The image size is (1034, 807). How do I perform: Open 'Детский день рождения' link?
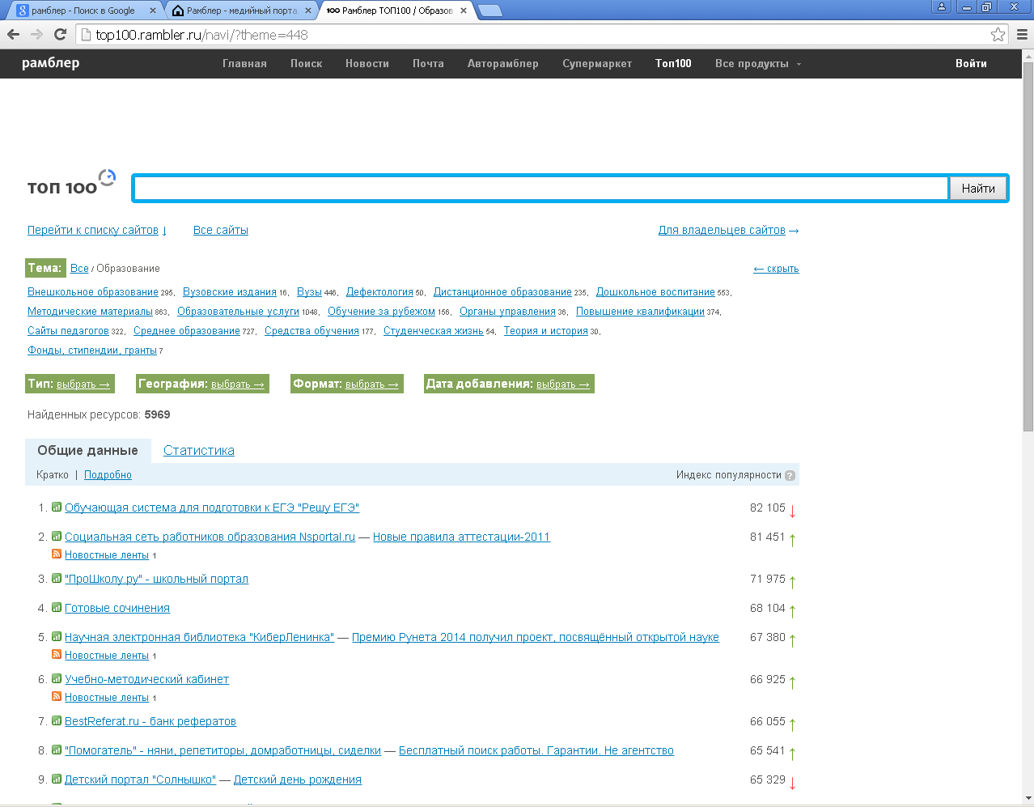click(298, 779)
